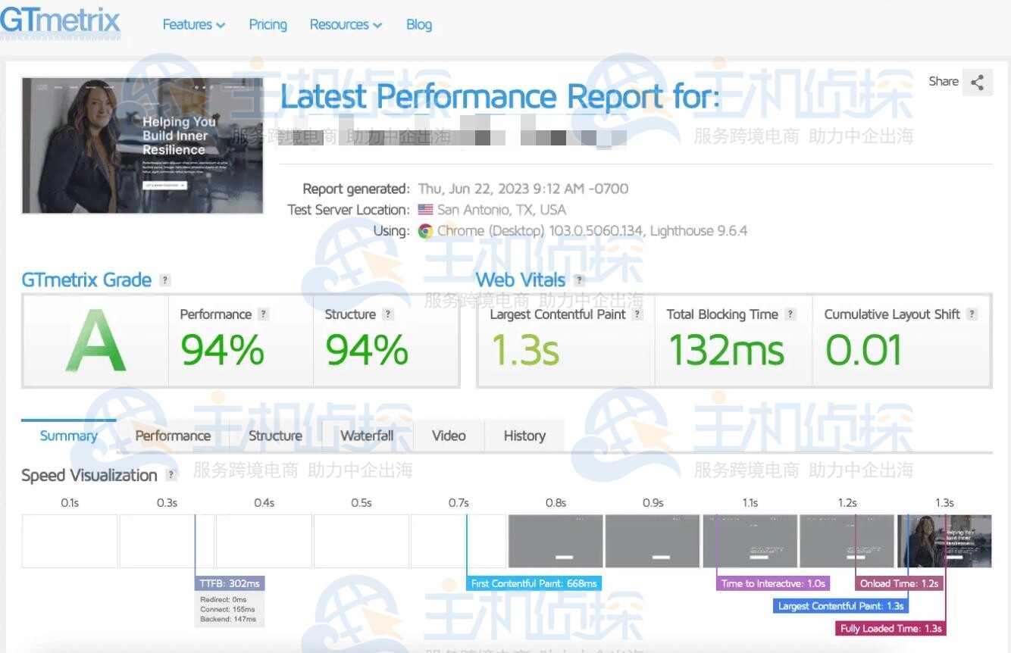The height and width of the screenshot is (653, 1011).
Task: Open the Structure tab
Action: 275,436
